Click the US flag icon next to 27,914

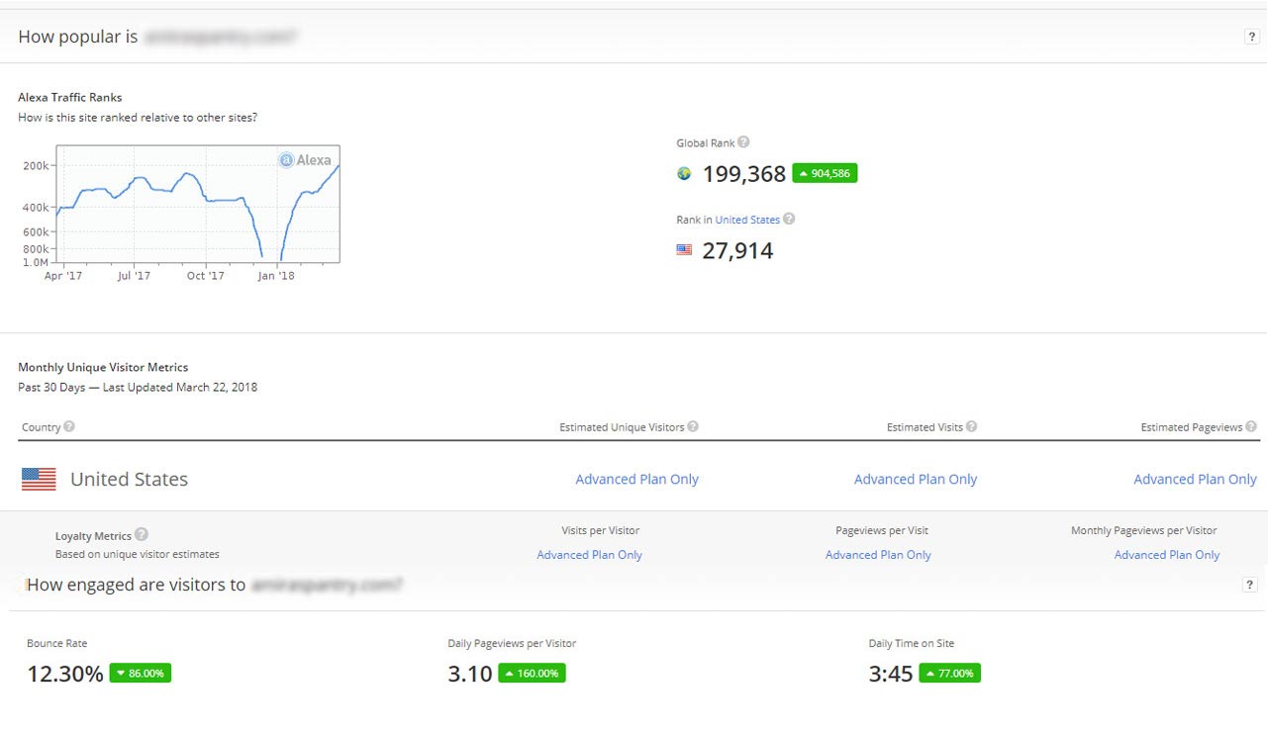coord(684,250)
